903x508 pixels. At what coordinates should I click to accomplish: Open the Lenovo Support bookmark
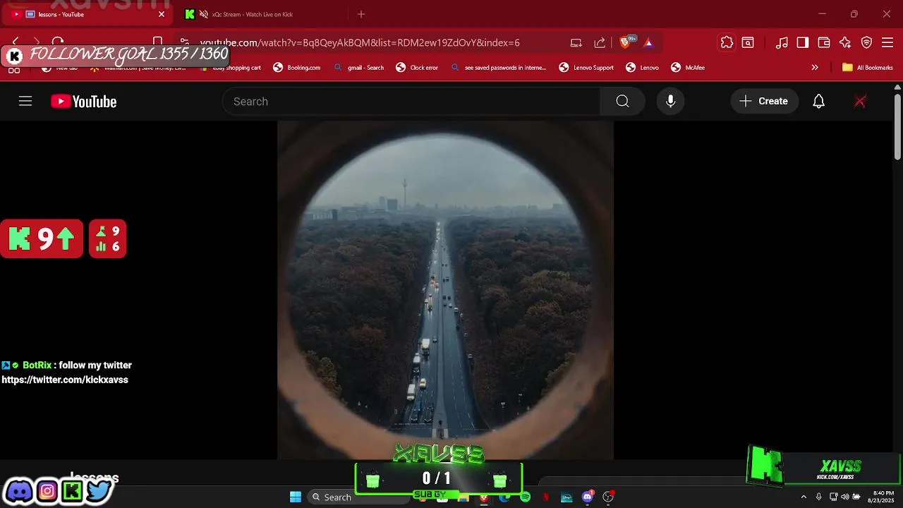tap(586, 68)
